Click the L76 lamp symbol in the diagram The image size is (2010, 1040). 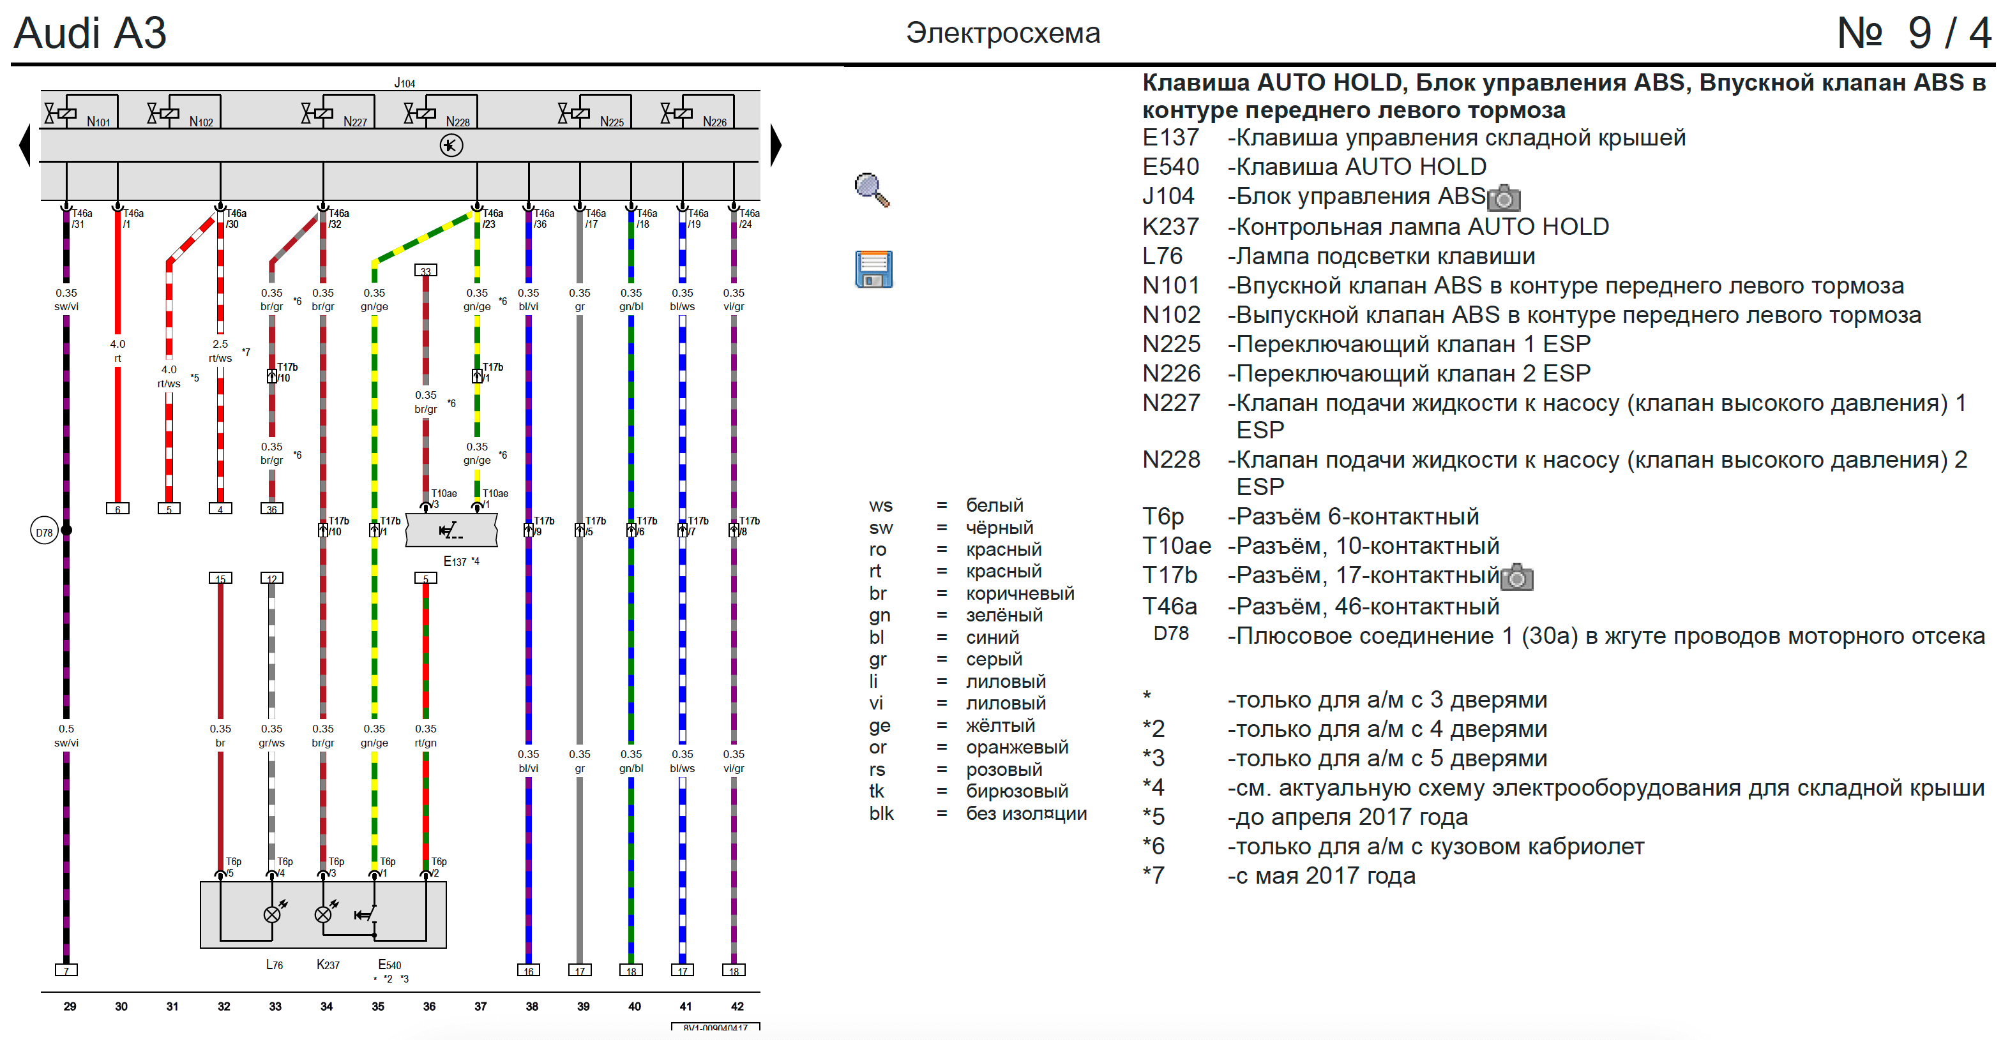(272, 914)
